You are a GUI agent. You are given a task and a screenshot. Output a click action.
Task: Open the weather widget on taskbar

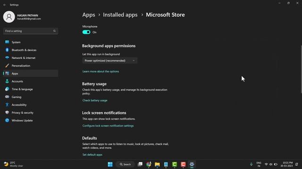tap(13, 164)
